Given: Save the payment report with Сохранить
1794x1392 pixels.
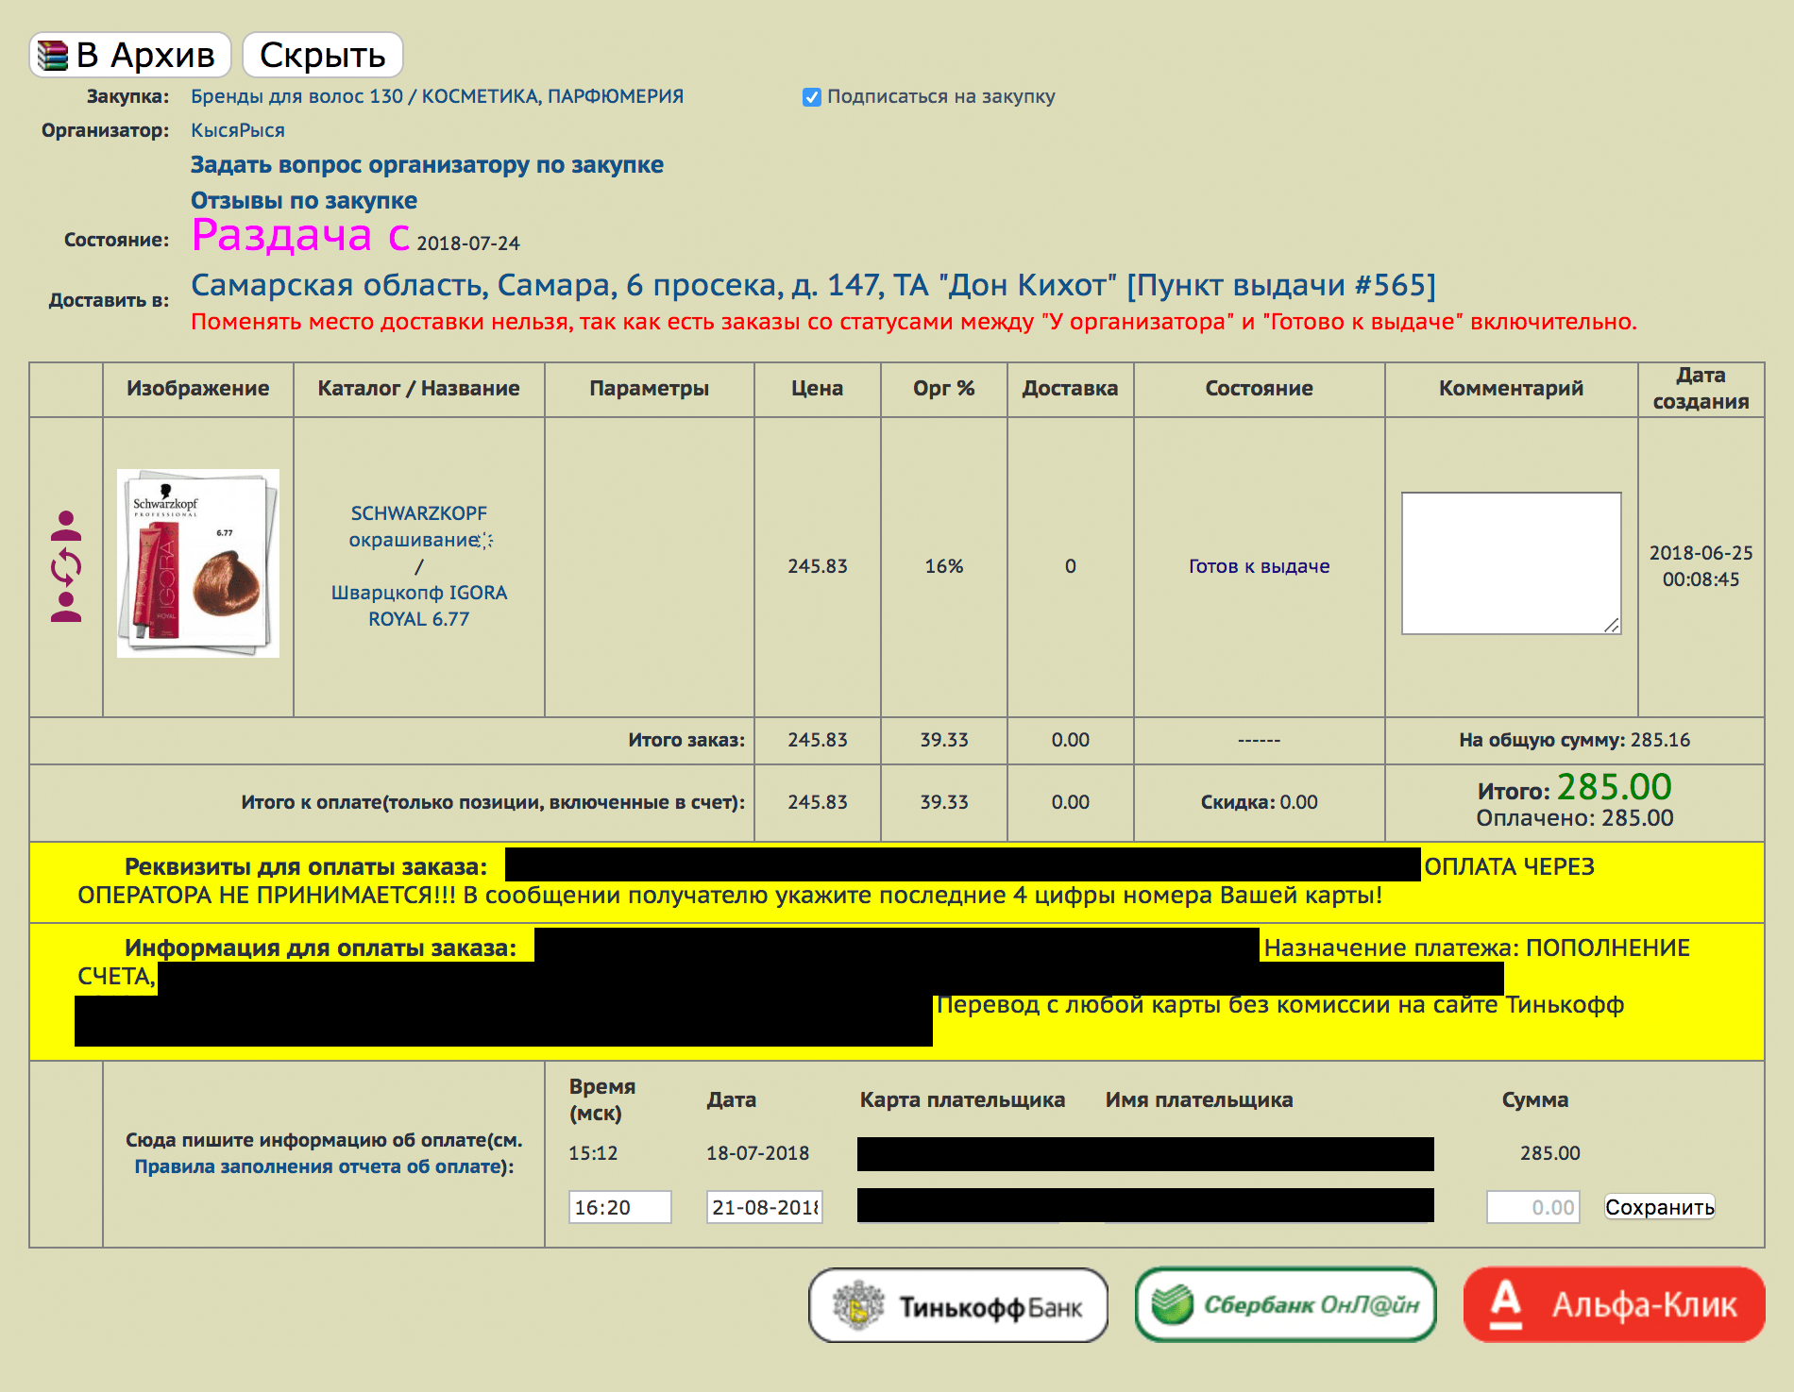Looking at the screenshot, I should coord(1659,1207).
